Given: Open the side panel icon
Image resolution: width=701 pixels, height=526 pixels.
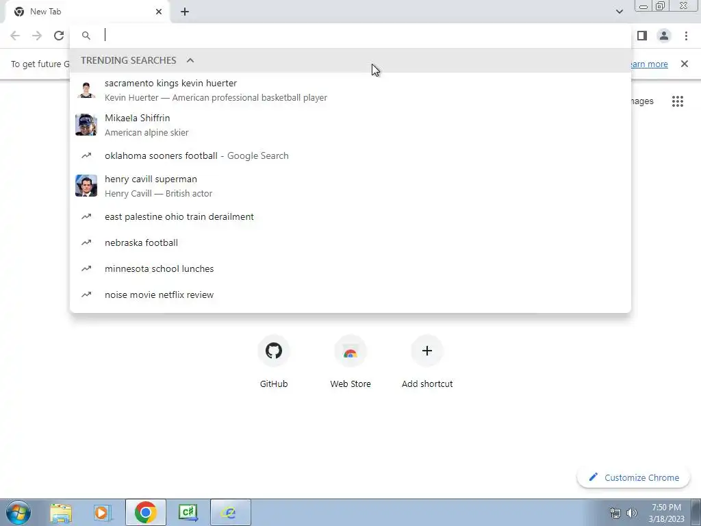Looking at the screenshot, I should (x=642, y=36).
